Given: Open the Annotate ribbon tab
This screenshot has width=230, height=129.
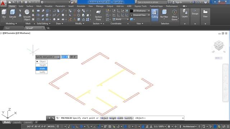Looking at the screenshot, I should [81, 6].
